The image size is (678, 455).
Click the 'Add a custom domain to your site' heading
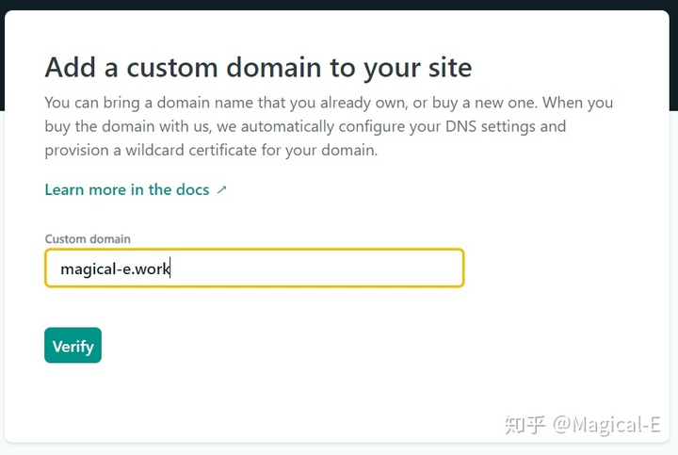point(258,68)
